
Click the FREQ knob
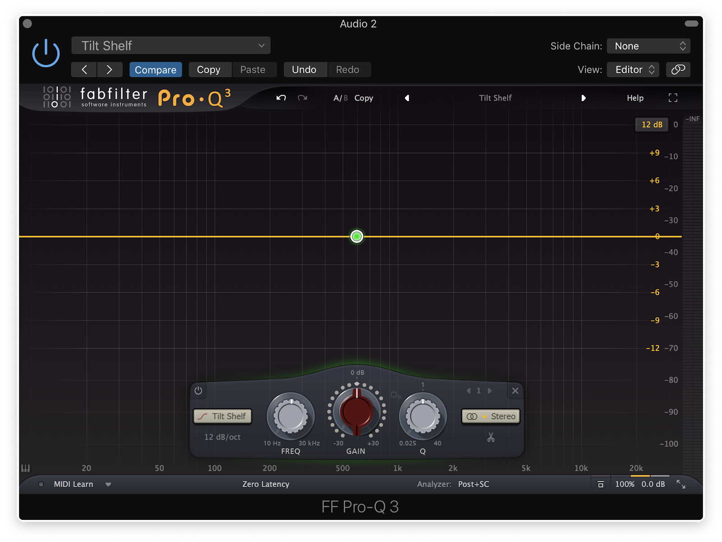[x=291, y=417]
